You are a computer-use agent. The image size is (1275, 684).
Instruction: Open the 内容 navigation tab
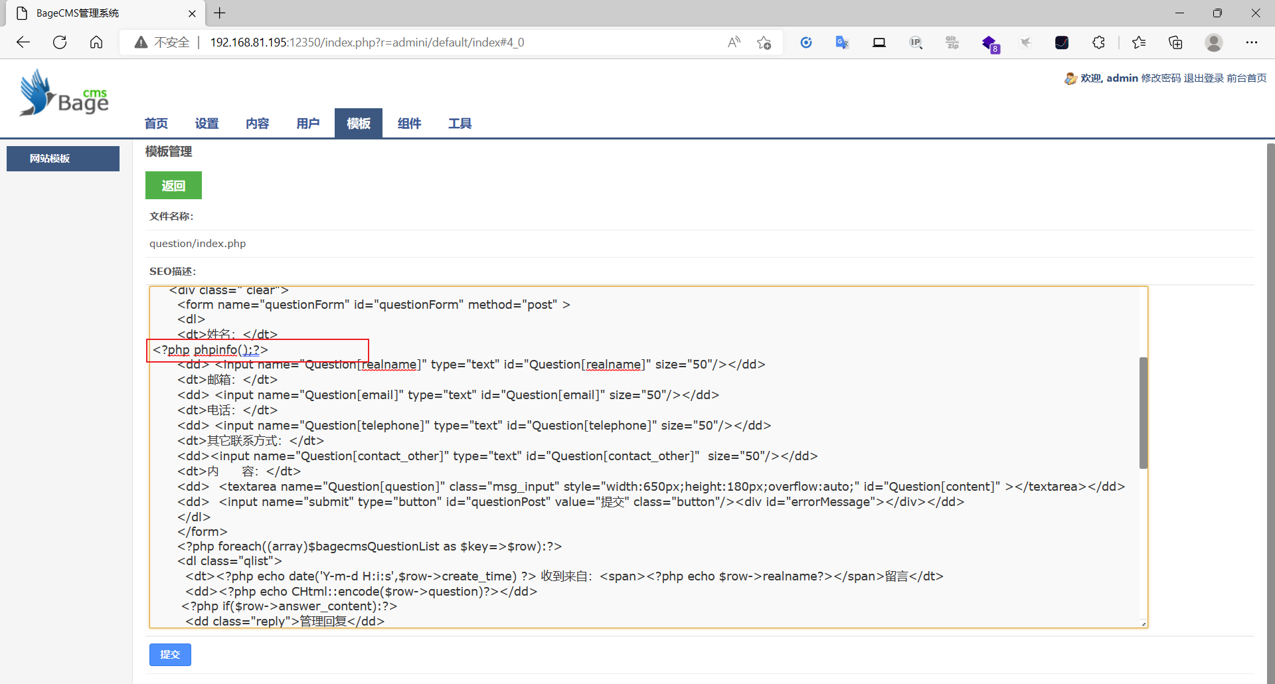click(x=257, y=124)
